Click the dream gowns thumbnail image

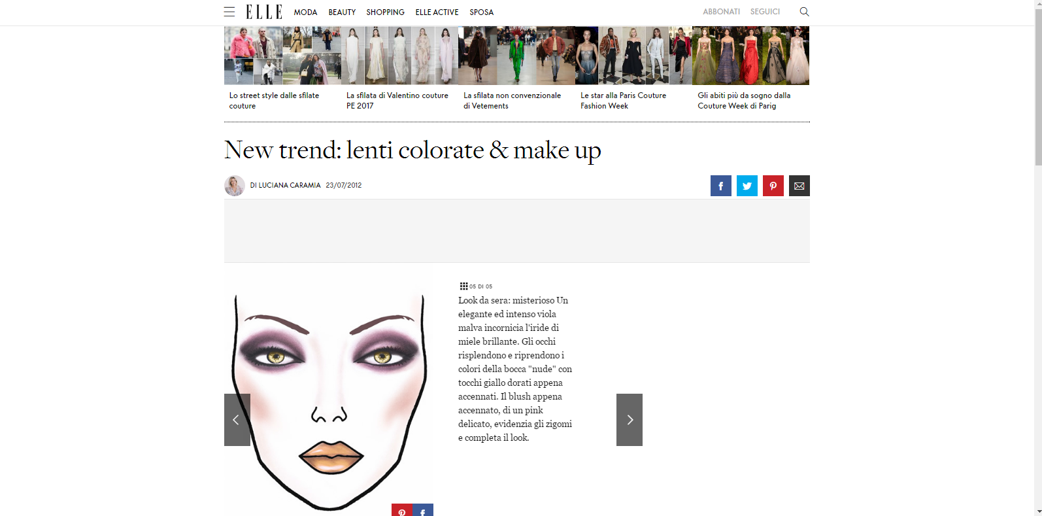750,56
